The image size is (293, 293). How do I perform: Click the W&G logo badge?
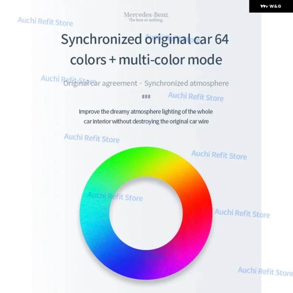click(271, 6)
